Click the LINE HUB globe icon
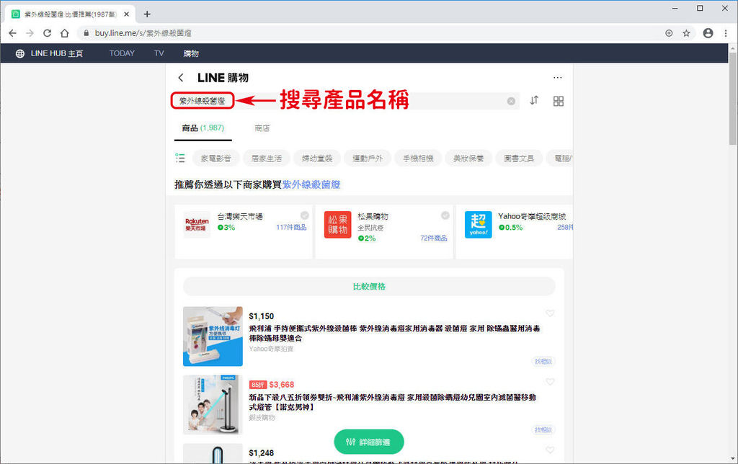 (x=19, y=53)
